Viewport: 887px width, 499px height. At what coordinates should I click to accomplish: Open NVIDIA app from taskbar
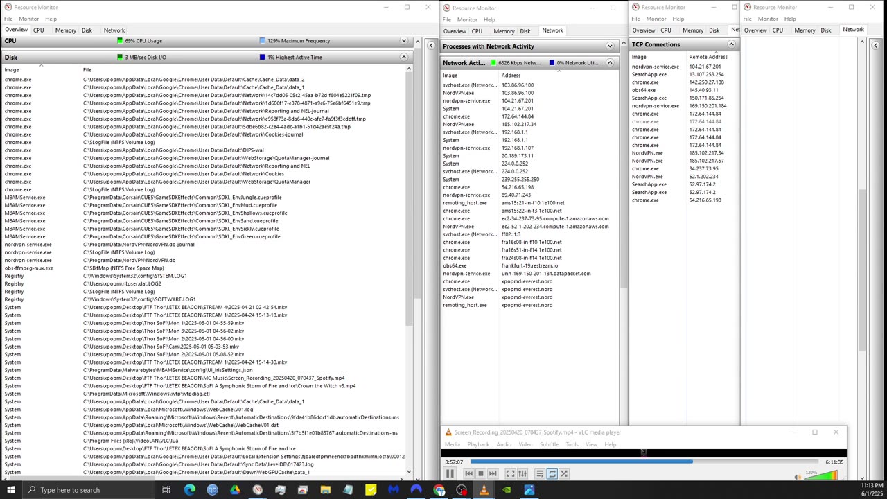point(507,490)
